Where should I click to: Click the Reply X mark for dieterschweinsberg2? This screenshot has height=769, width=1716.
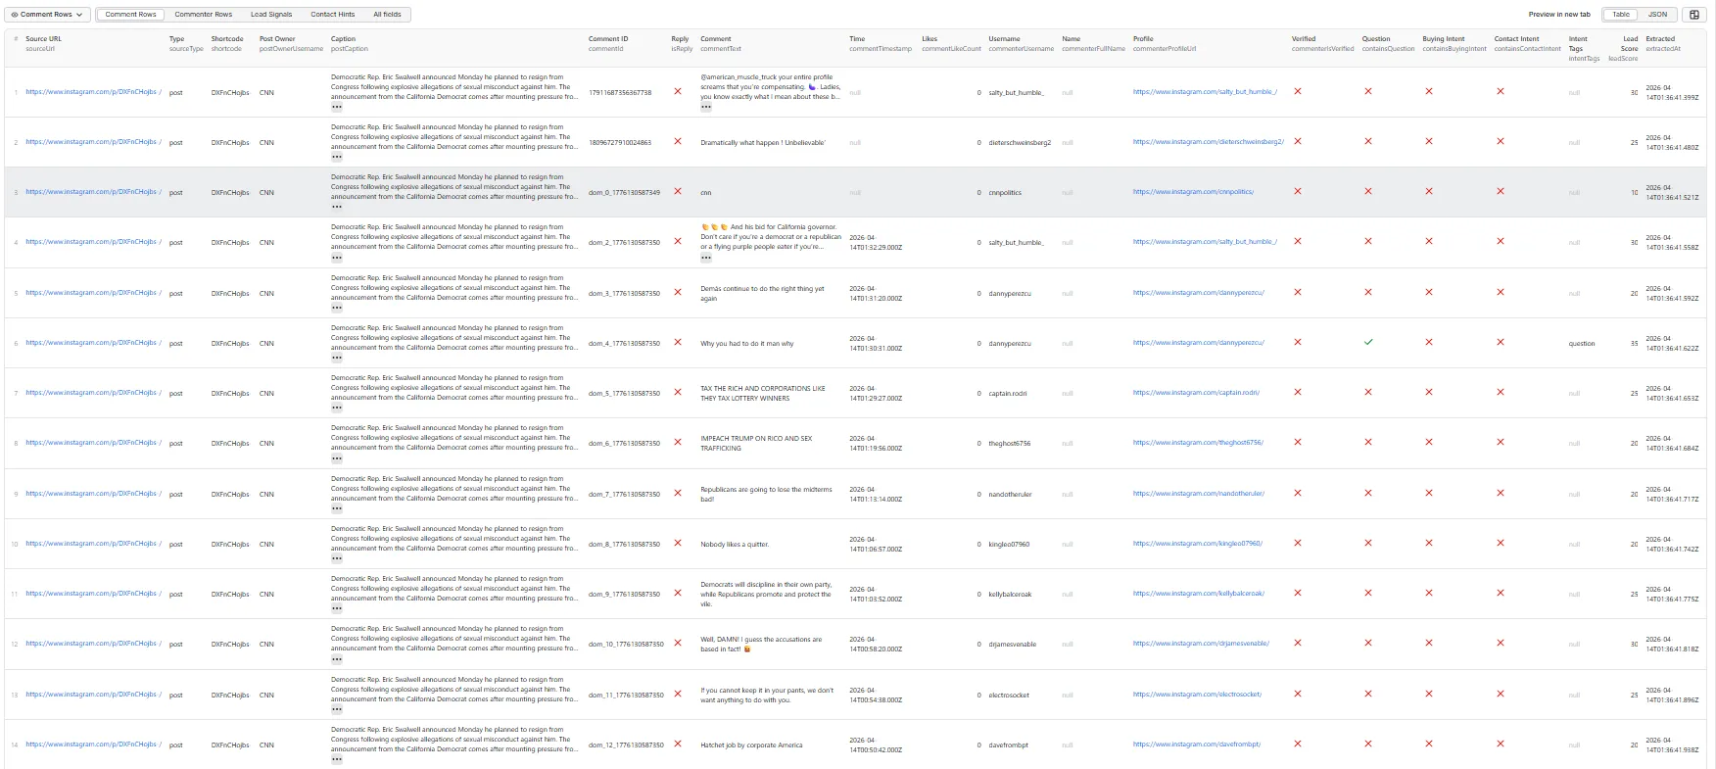(x=678, y=141)
